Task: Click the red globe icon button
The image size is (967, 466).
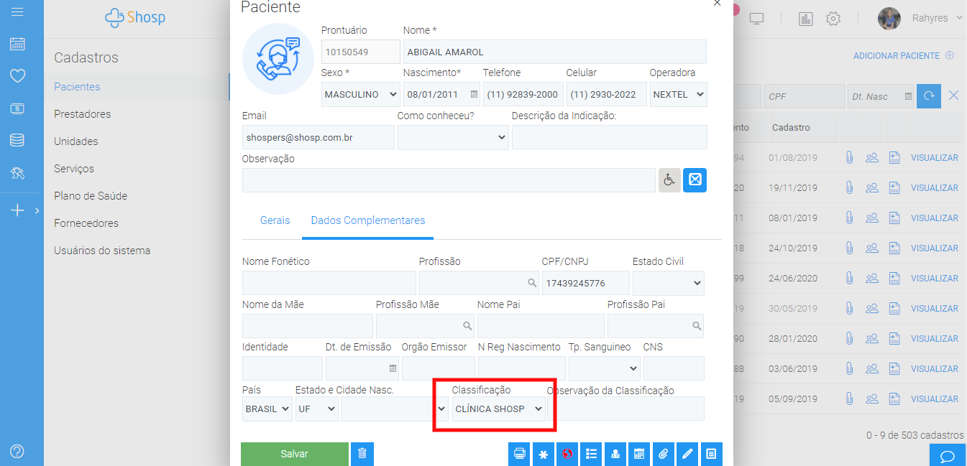Action: tap(567, 454)
